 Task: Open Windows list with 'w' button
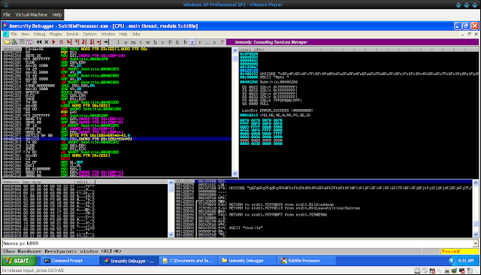[148, 42]
